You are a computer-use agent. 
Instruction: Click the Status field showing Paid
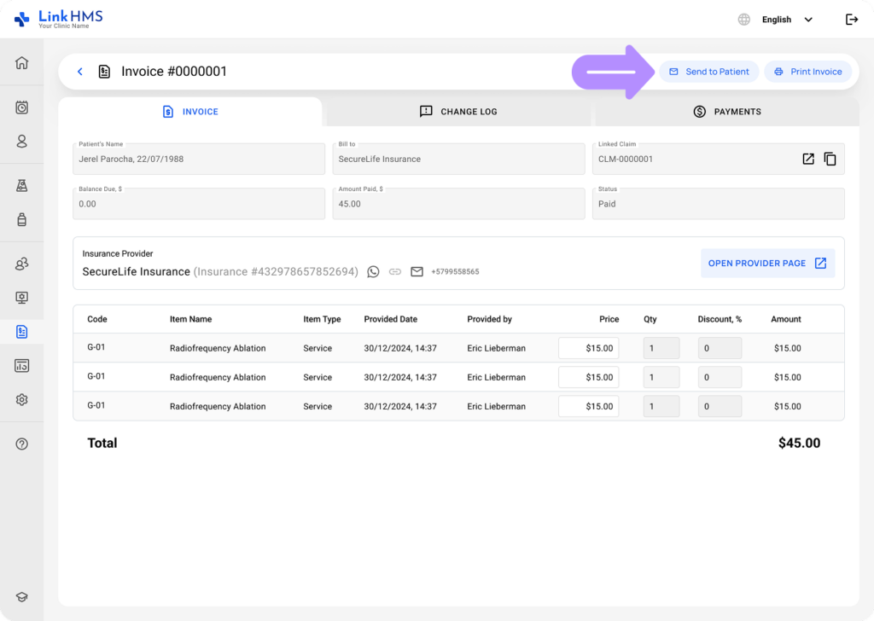[x=719, y=204]
